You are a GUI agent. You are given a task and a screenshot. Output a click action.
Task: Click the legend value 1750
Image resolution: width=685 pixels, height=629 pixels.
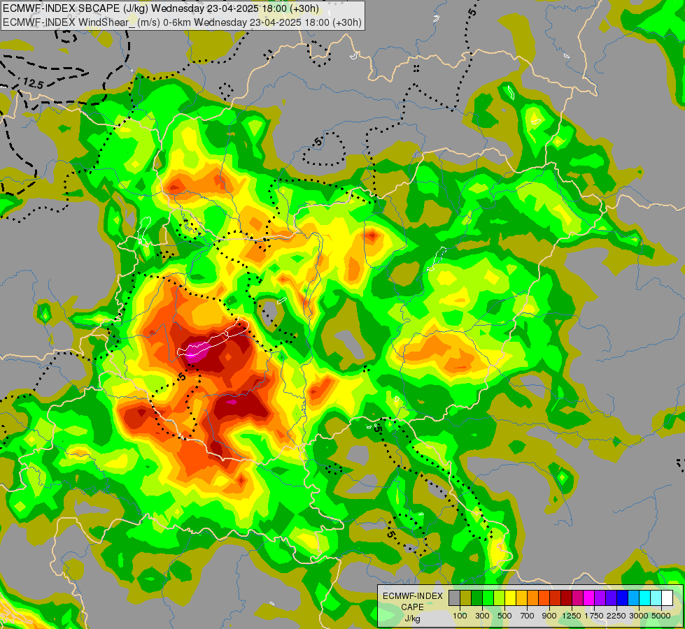(594, 616)
